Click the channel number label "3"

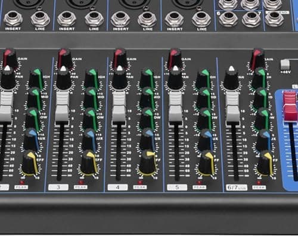(x=58, y=187)
